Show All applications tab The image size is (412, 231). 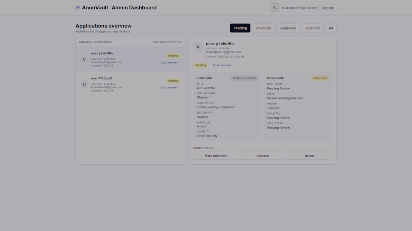point(331,28)
